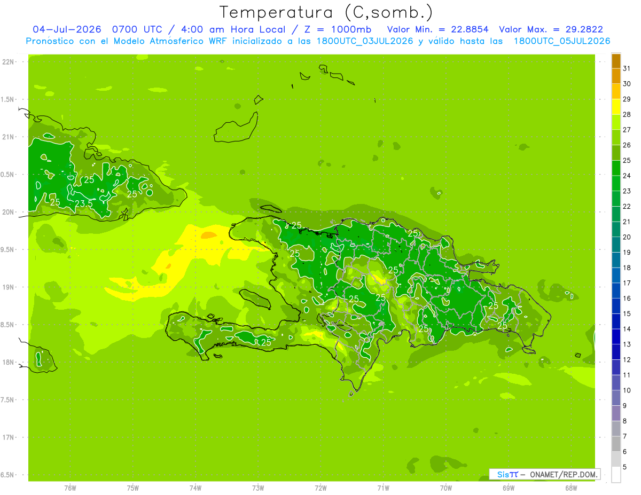Viewport: 641px width, 495px height.
Task: Click the gray swatch between 6 and 7
Action: [x=616, y=444]
